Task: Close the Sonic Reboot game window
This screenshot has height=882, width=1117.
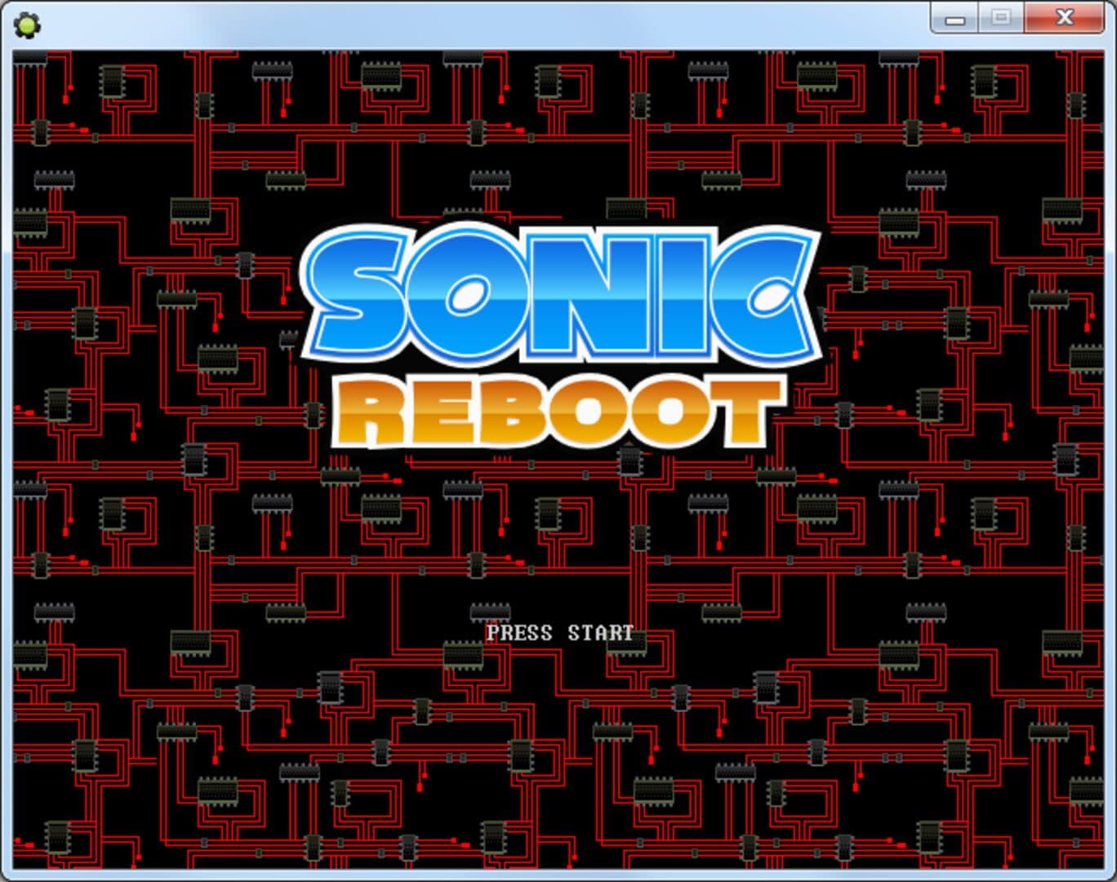Action: click(x=1065, y=18)
